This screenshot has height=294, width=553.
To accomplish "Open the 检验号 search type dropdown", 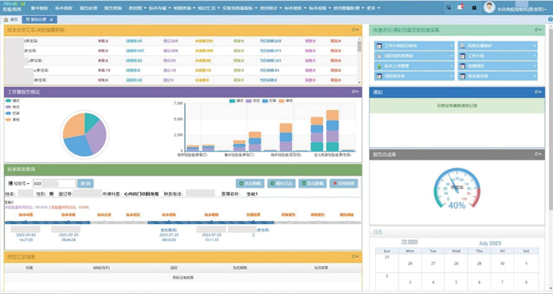I will point(19,184).
